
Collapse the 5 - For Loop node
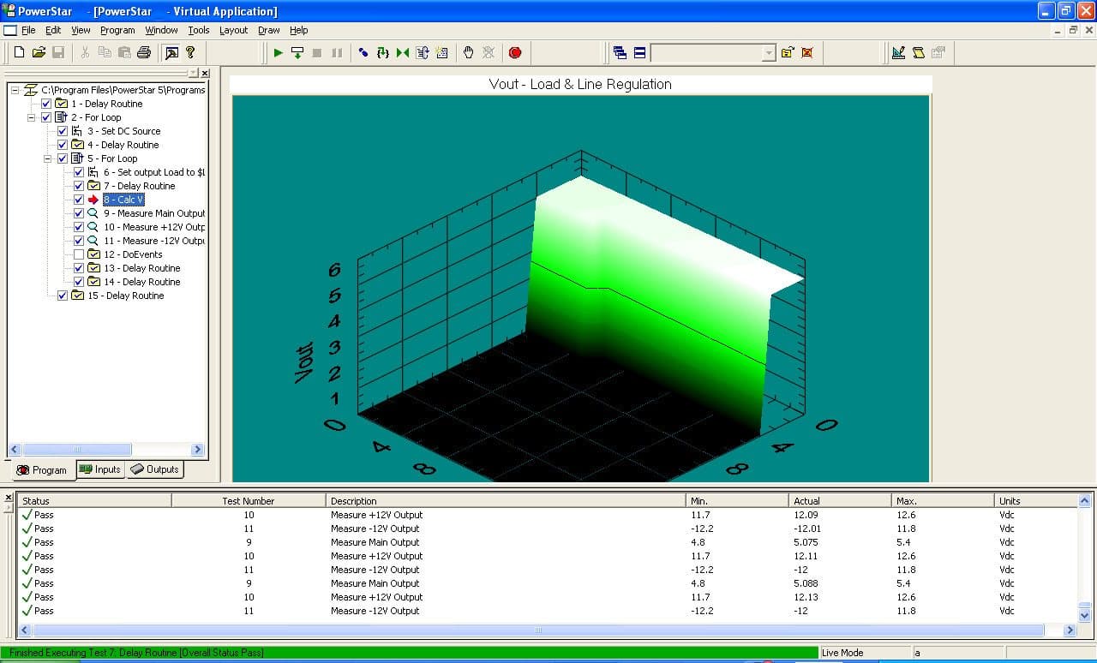[48, 158]
